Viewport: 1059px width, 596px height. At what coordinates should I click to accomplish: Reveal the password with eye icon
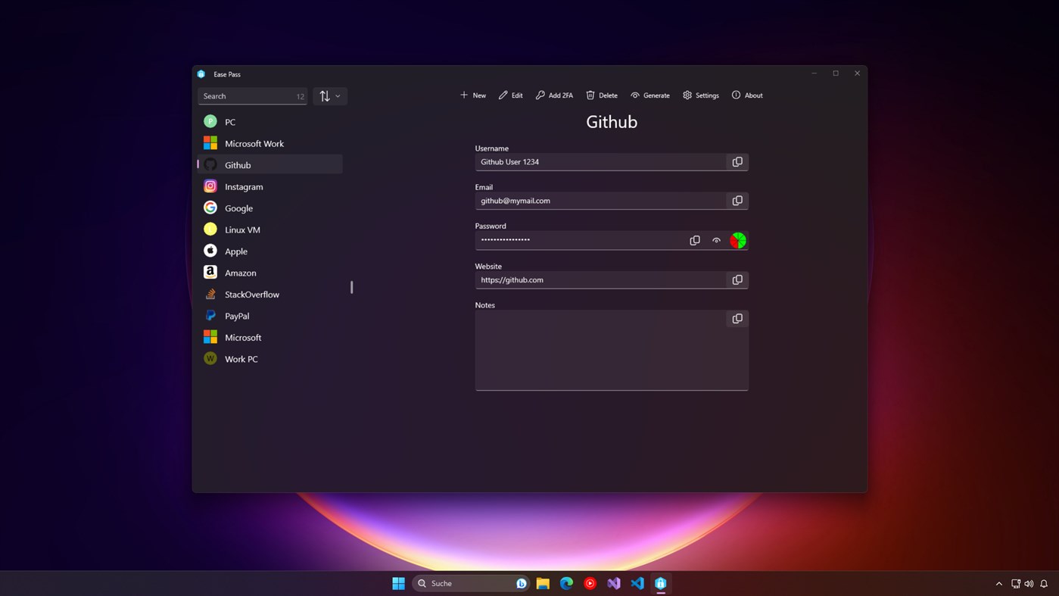tap(716, 240)
